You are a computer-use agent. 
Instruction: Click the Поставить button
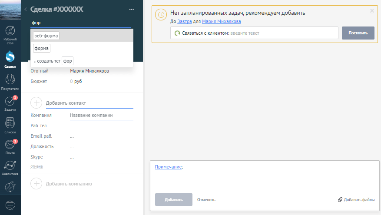point(358,33)
